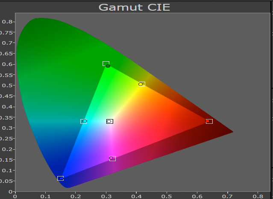Screen dimensions: 273x199
Task: Click the Gamut CIE chart title
Action: 134,7
